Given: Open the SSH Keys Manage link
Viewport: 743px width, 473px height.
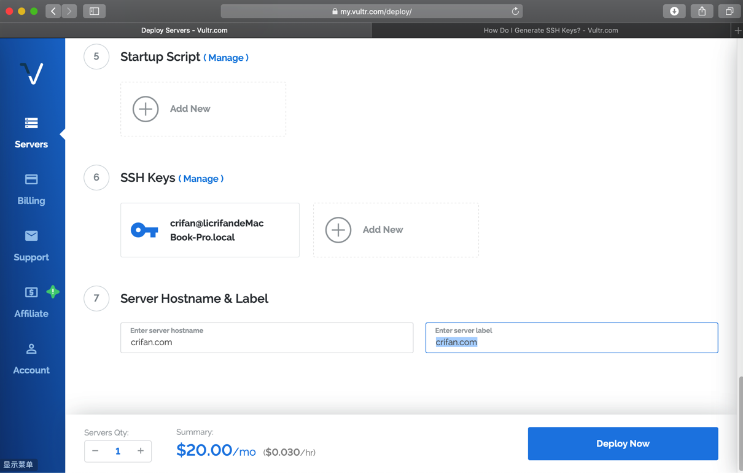Looking at the screenshot, I should 201,179.
